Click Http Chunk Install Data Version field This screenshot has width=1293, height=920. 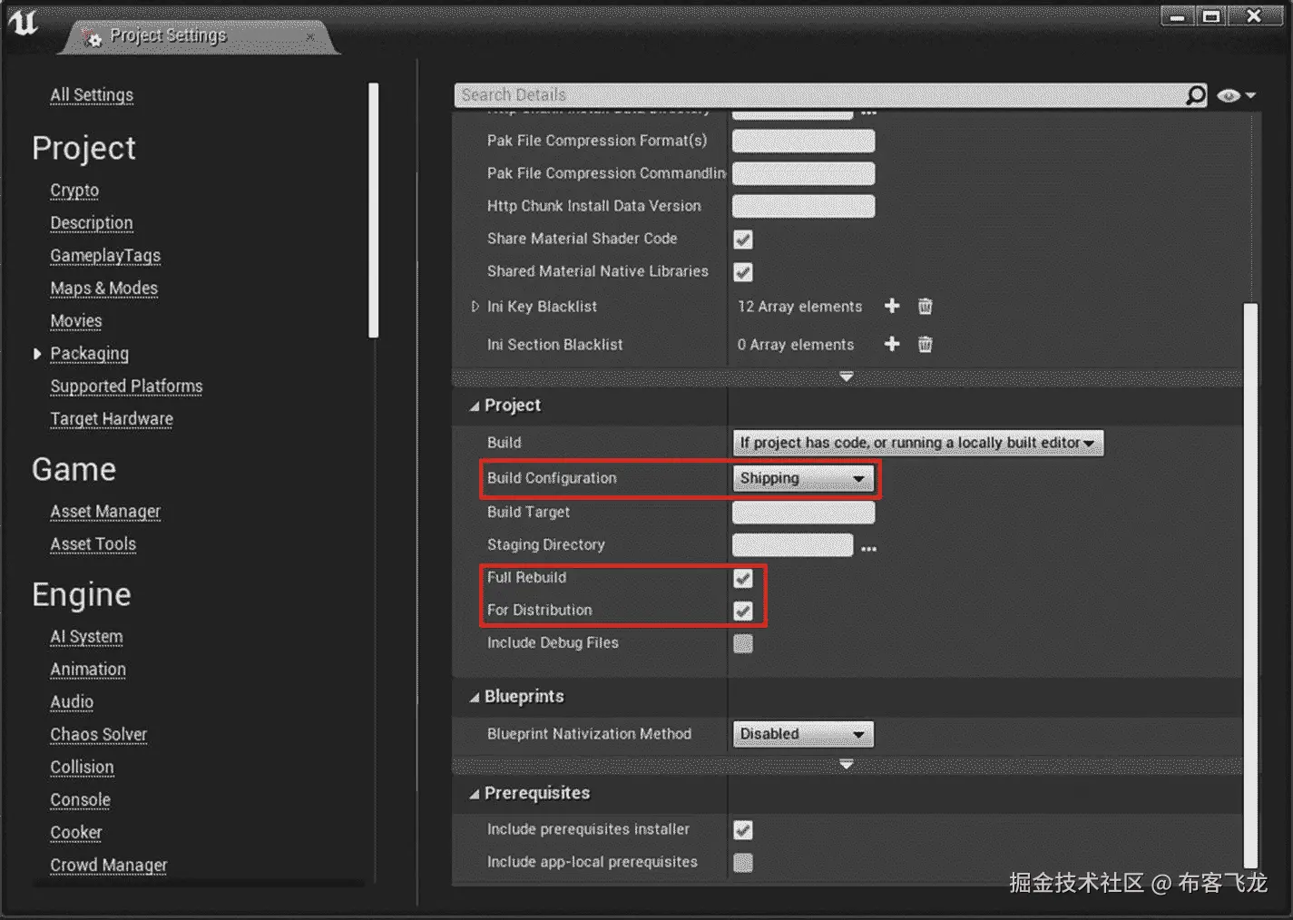coord(804,206)
